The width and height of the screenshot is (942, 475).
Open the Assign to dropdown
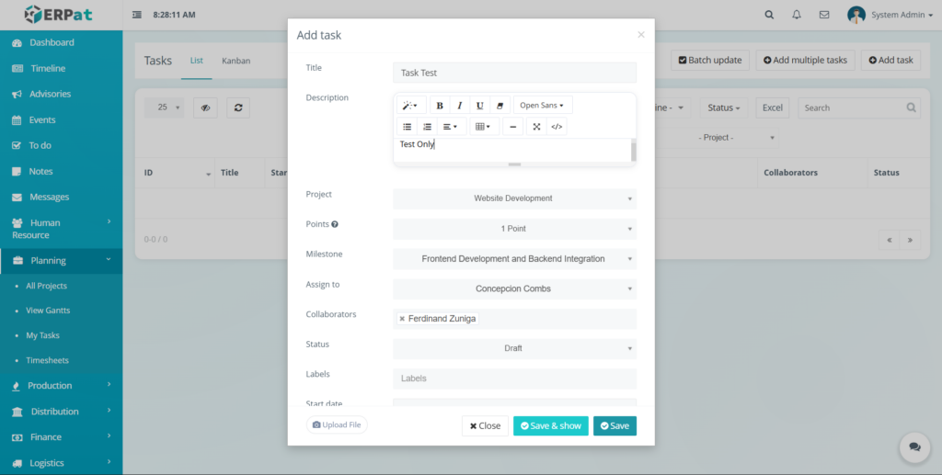514,288
